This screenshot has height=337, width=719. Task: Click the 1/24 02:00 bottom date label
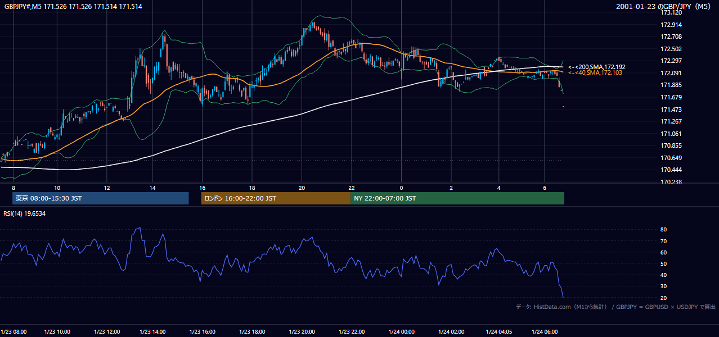(451, 332)
